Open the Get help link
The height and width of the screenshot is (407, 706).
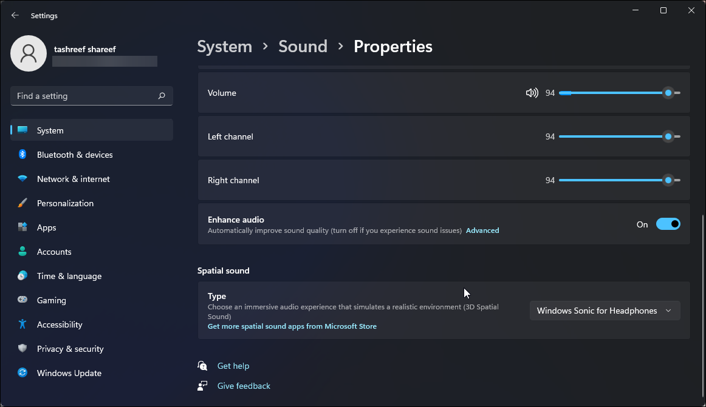tap(233, 366)
